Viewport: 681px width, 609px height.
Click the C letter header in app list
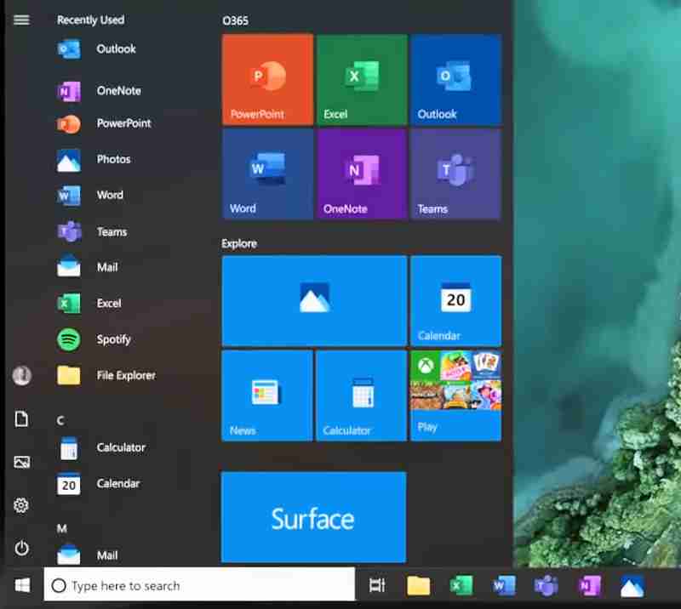tap(60, 420)
